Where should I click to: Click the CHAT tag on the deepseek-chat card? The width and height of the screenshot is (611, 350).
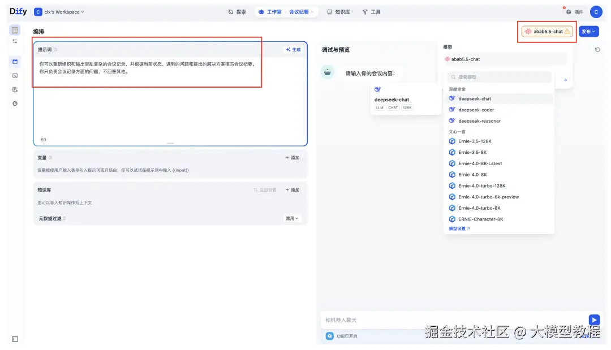tap(393, 108)
